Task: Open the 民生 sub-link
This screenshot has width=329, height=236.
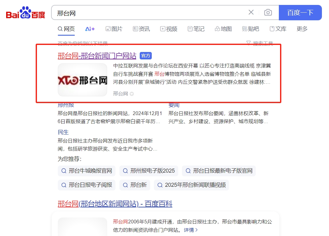Action: pos(63,132)
